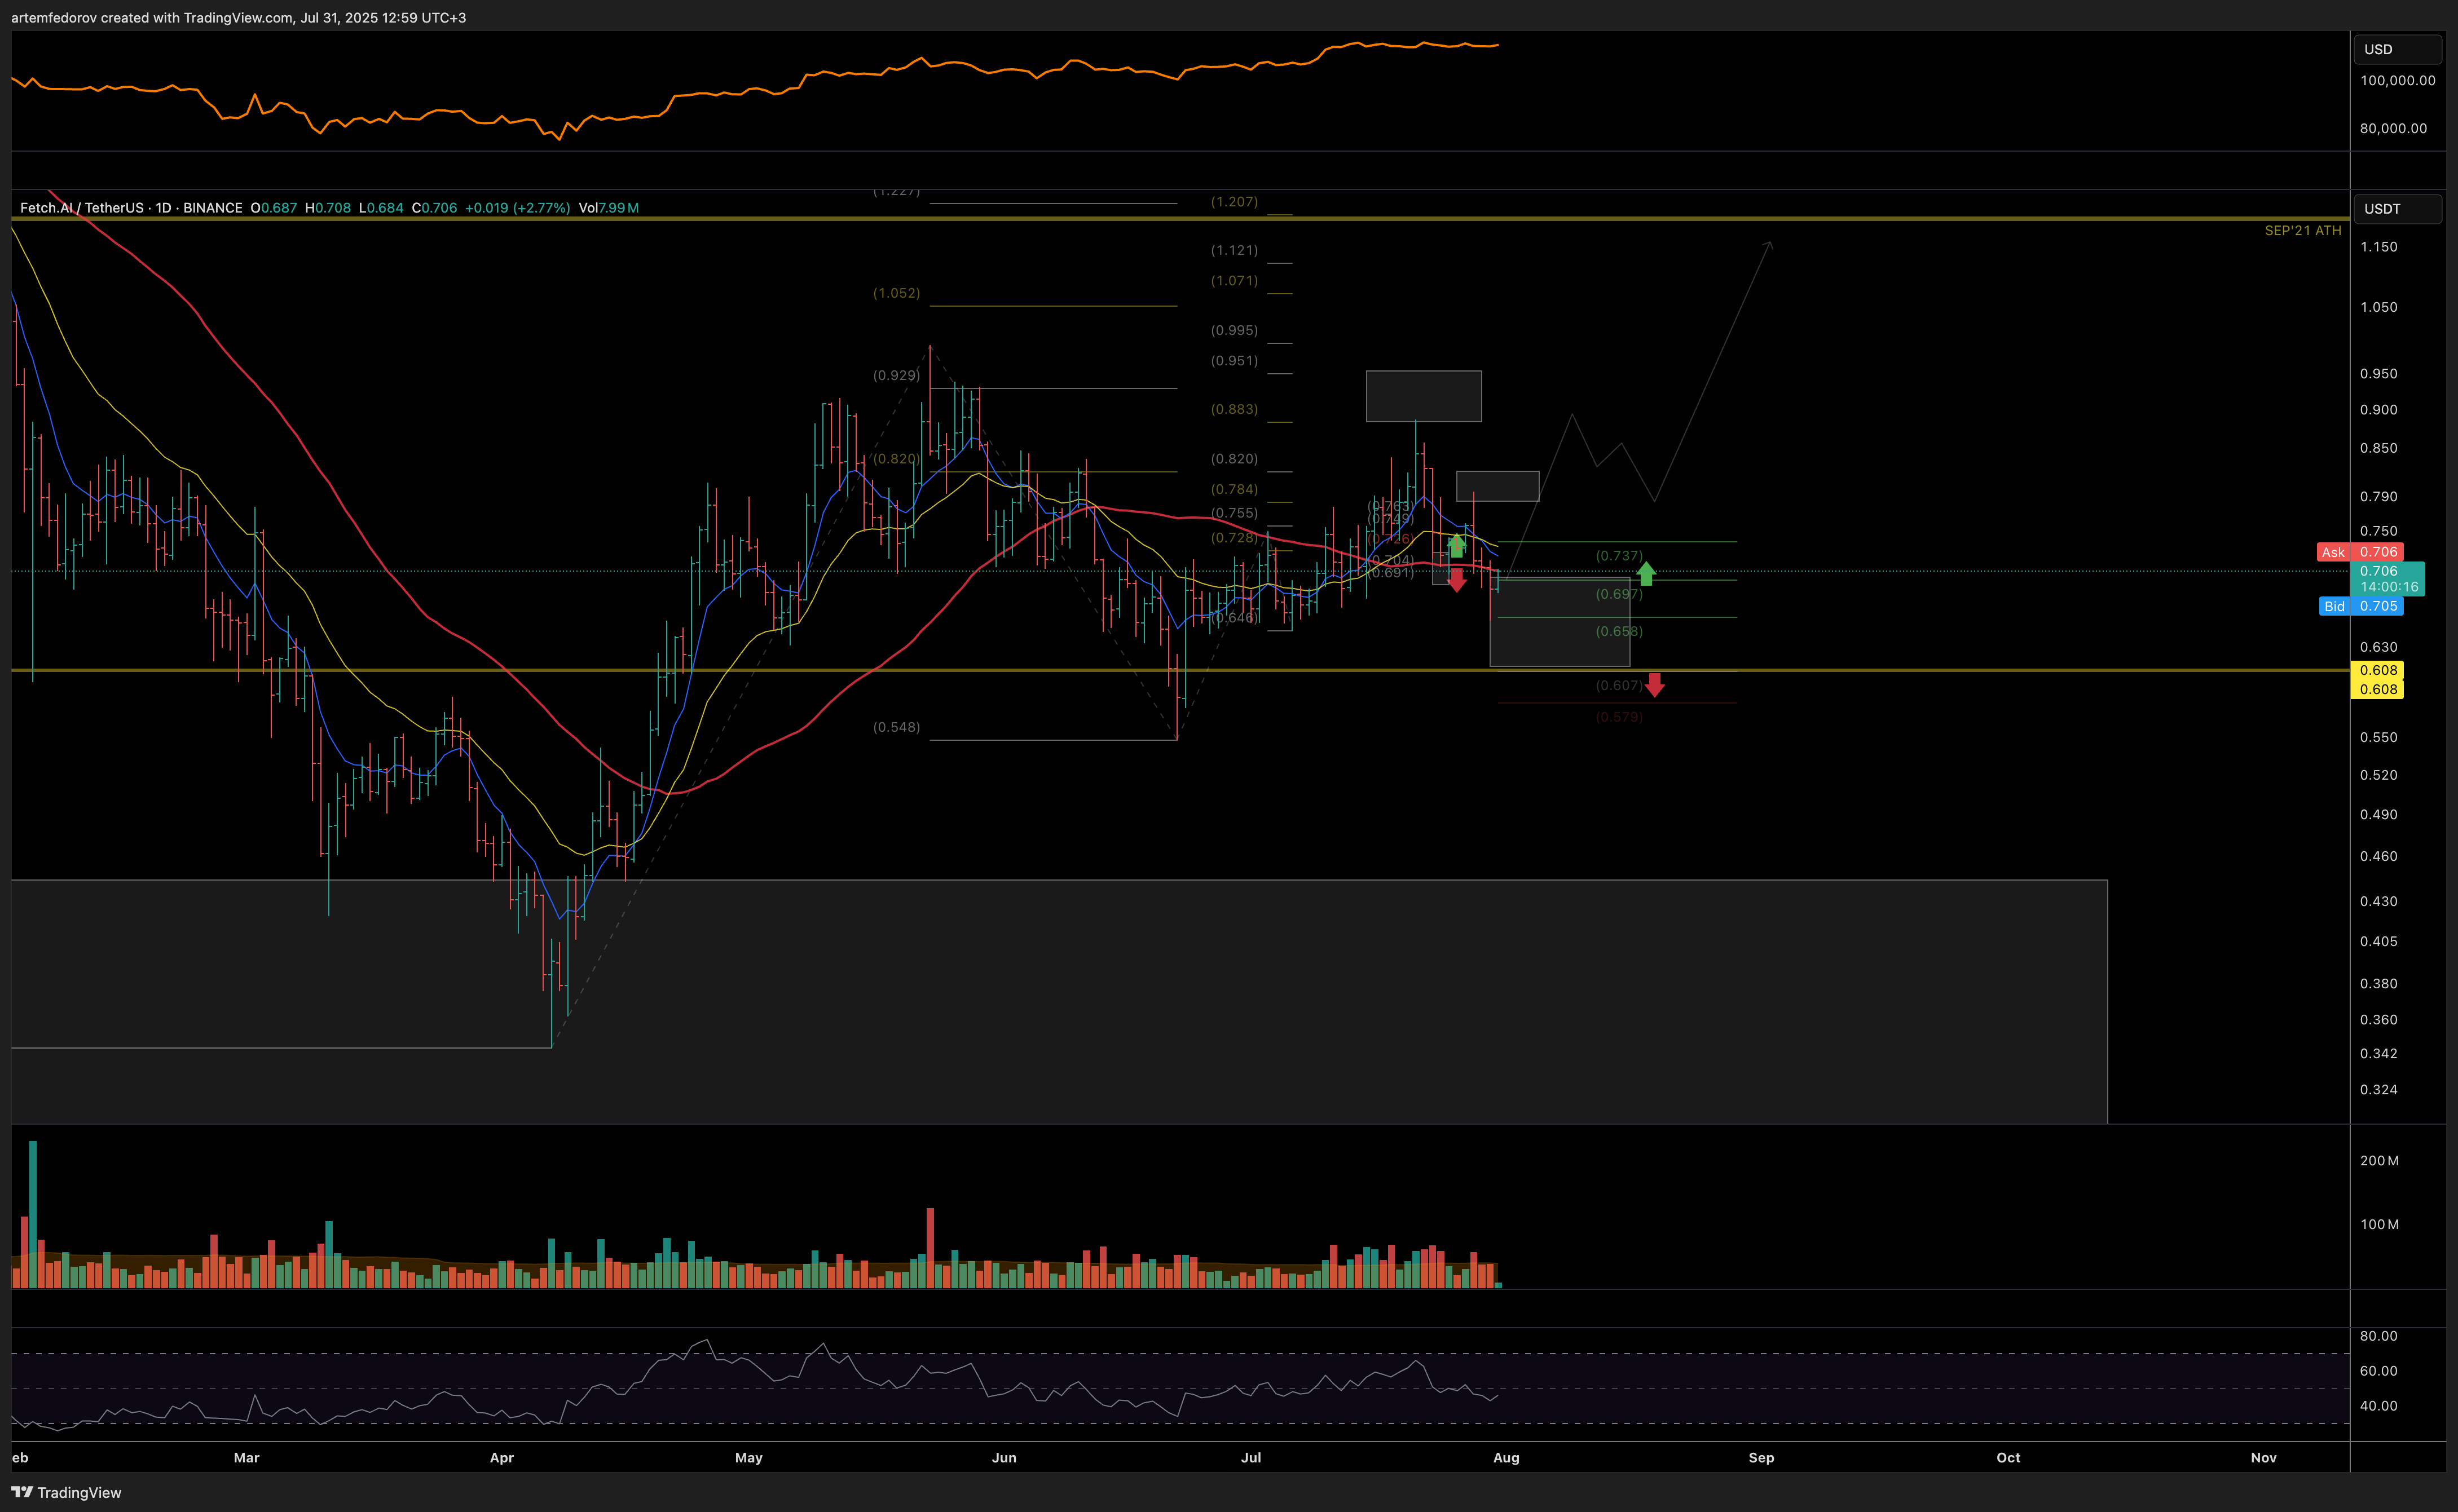Screen dimensions: 2458x1512
Task: Select the SEP'21 ATH line label
Action: (2302, 231)
